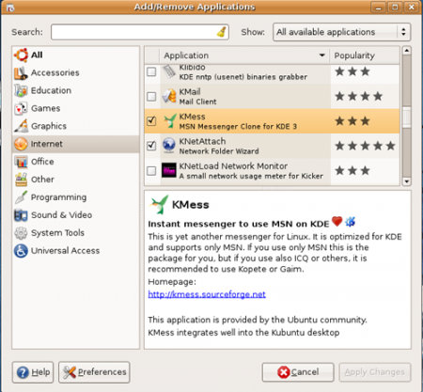Click the Programming category icon
Image resolution: width=423 pixels, height=392 pixels.
tap(21, 197)
